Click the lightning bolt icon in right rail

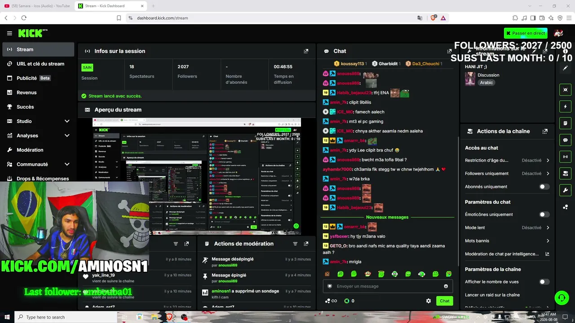pyautogui.click(x=566, y=106)
